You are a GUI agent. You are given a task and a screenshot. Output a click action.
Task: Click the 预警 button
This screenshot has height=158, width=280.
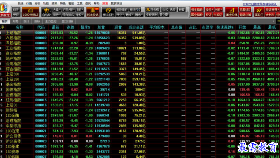[182, 10]
